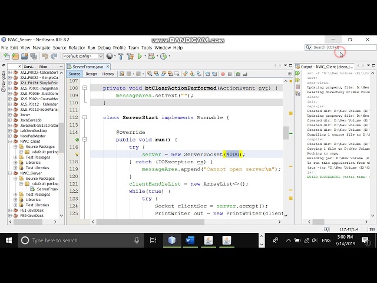Open the File menu
The width and height of the screenshot is (377, 283).
click(x=4, y=48)
